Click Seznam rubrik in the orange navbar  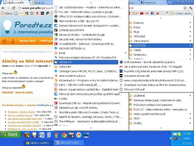click(x=27, y=41)
